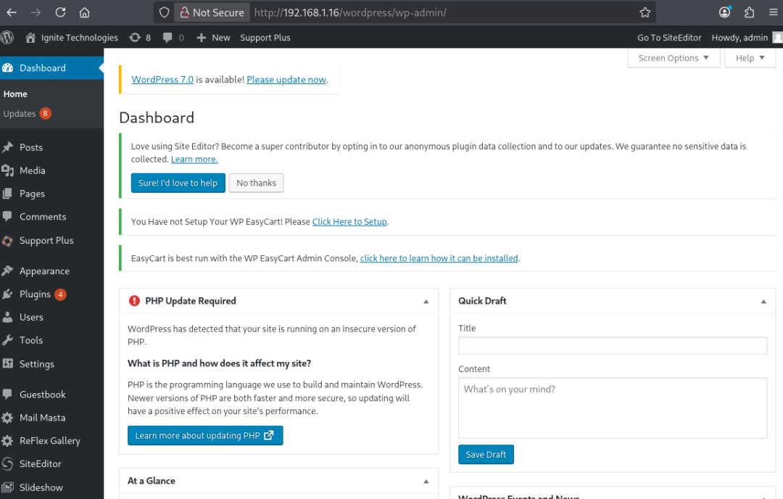Focus the Quick Draft Title field
The height and width of the screenshot is (499, 783).
(x=613, y=346)
